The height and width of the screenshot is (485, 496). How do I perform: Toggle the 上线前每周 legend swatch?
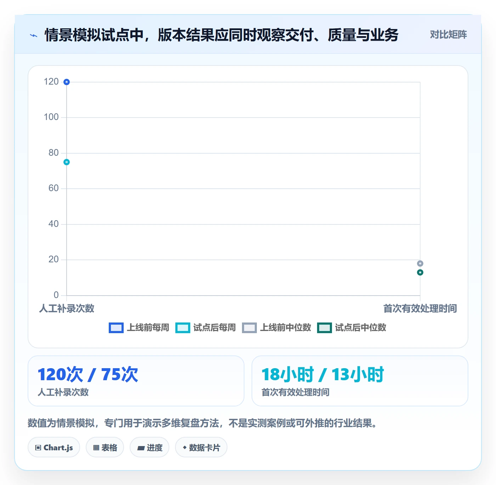[116, 328]
